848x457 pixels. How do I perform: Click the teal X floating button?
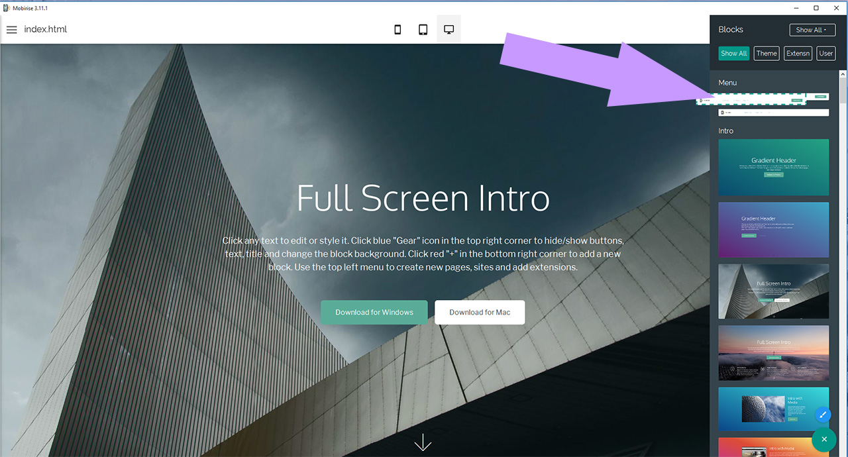824,439
